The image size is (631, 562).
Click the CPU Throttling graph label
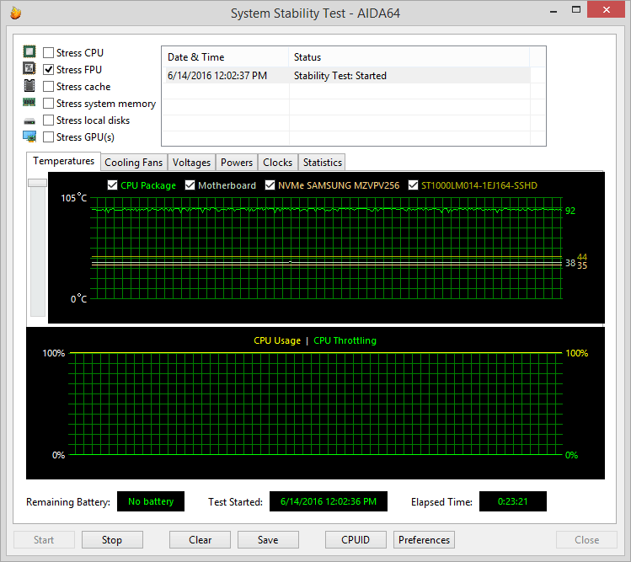345,340
